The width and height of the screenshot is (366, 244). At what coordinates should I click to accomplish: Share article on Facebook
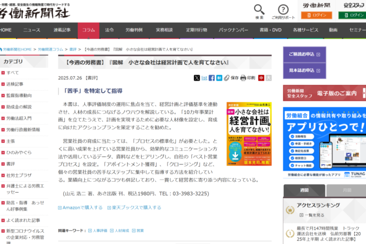click(212, 78)
